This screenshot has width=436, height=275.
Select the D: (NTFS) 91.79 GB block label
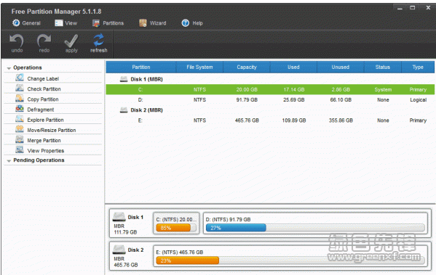(228, 220)
